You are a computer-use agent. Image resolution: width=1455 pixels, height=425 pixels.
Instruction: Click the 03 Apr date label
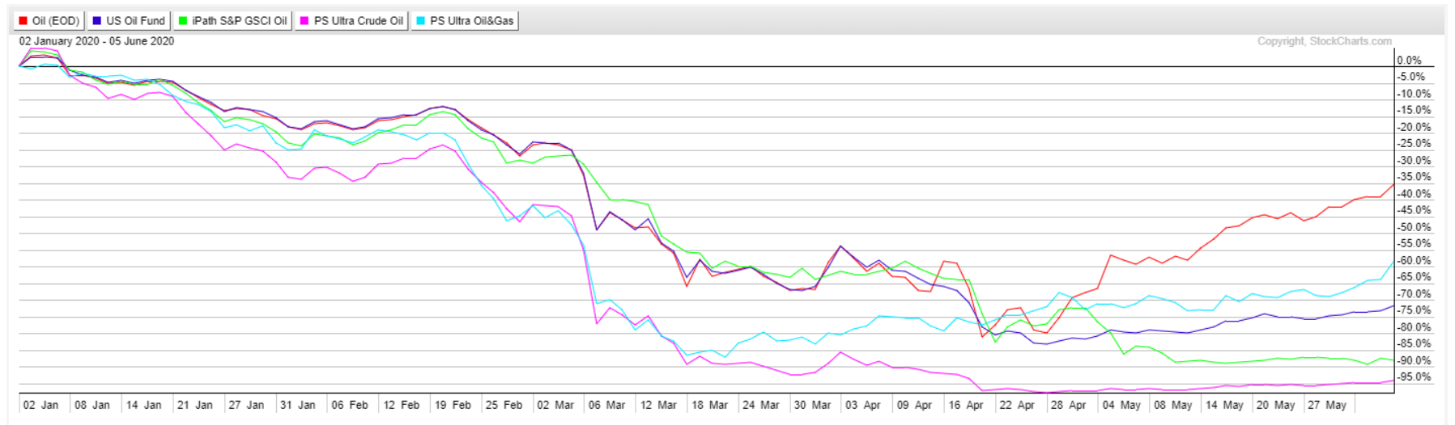point(863,405)
